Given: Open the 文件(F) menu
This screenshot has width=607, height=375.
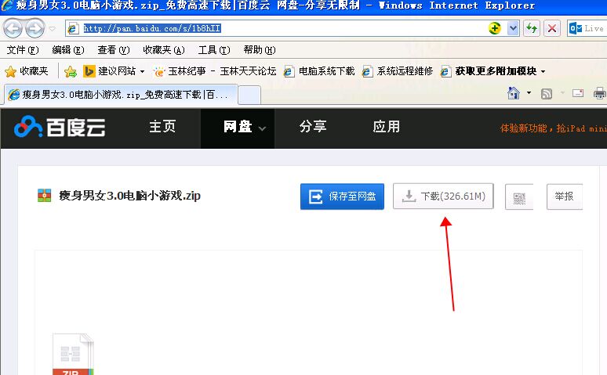Looking at the screenshot, I should [23, 50].
